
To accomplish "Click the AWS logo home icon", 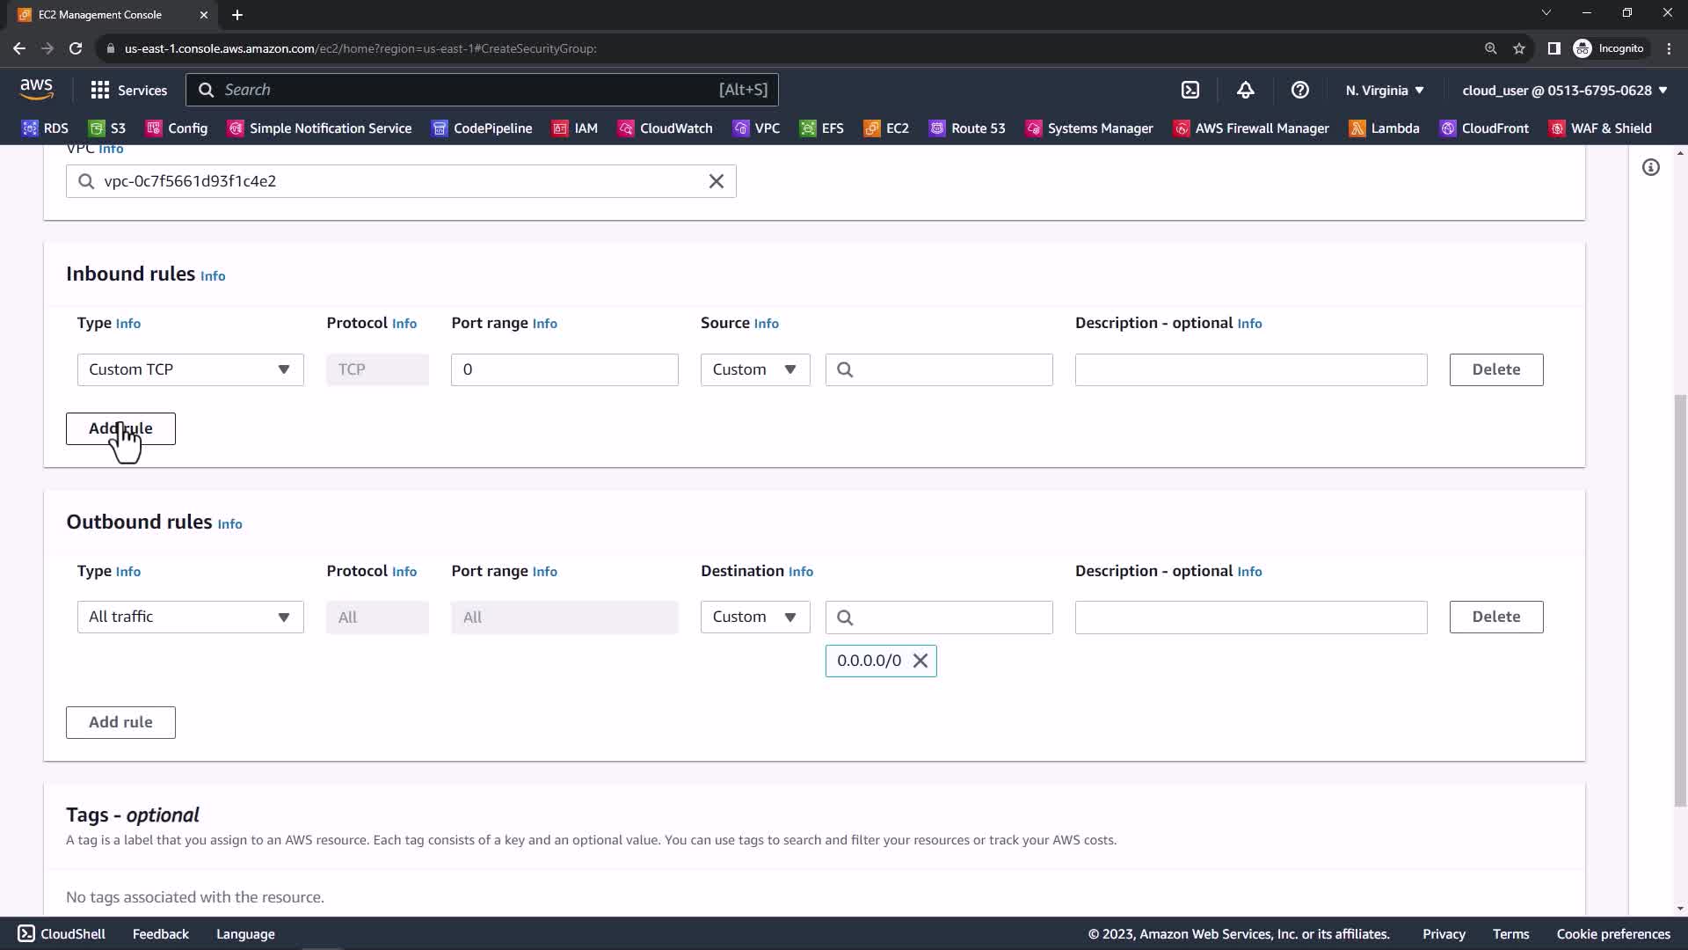I will [36, 89].
